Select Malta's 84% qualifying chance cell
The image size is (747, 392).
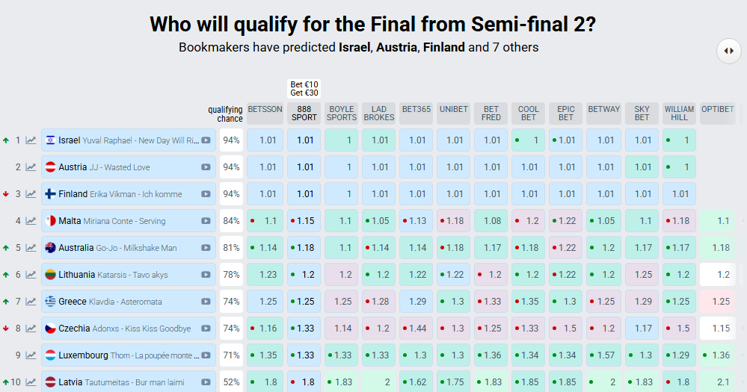(x=231, y=221)
